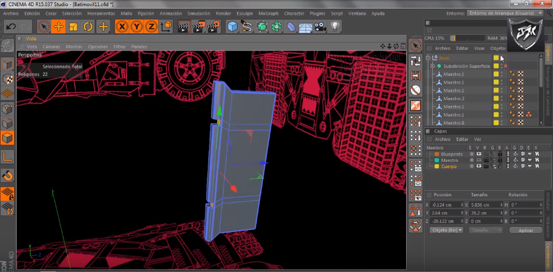Click the Undo arrow in the toolbar

tap(11, 26)
